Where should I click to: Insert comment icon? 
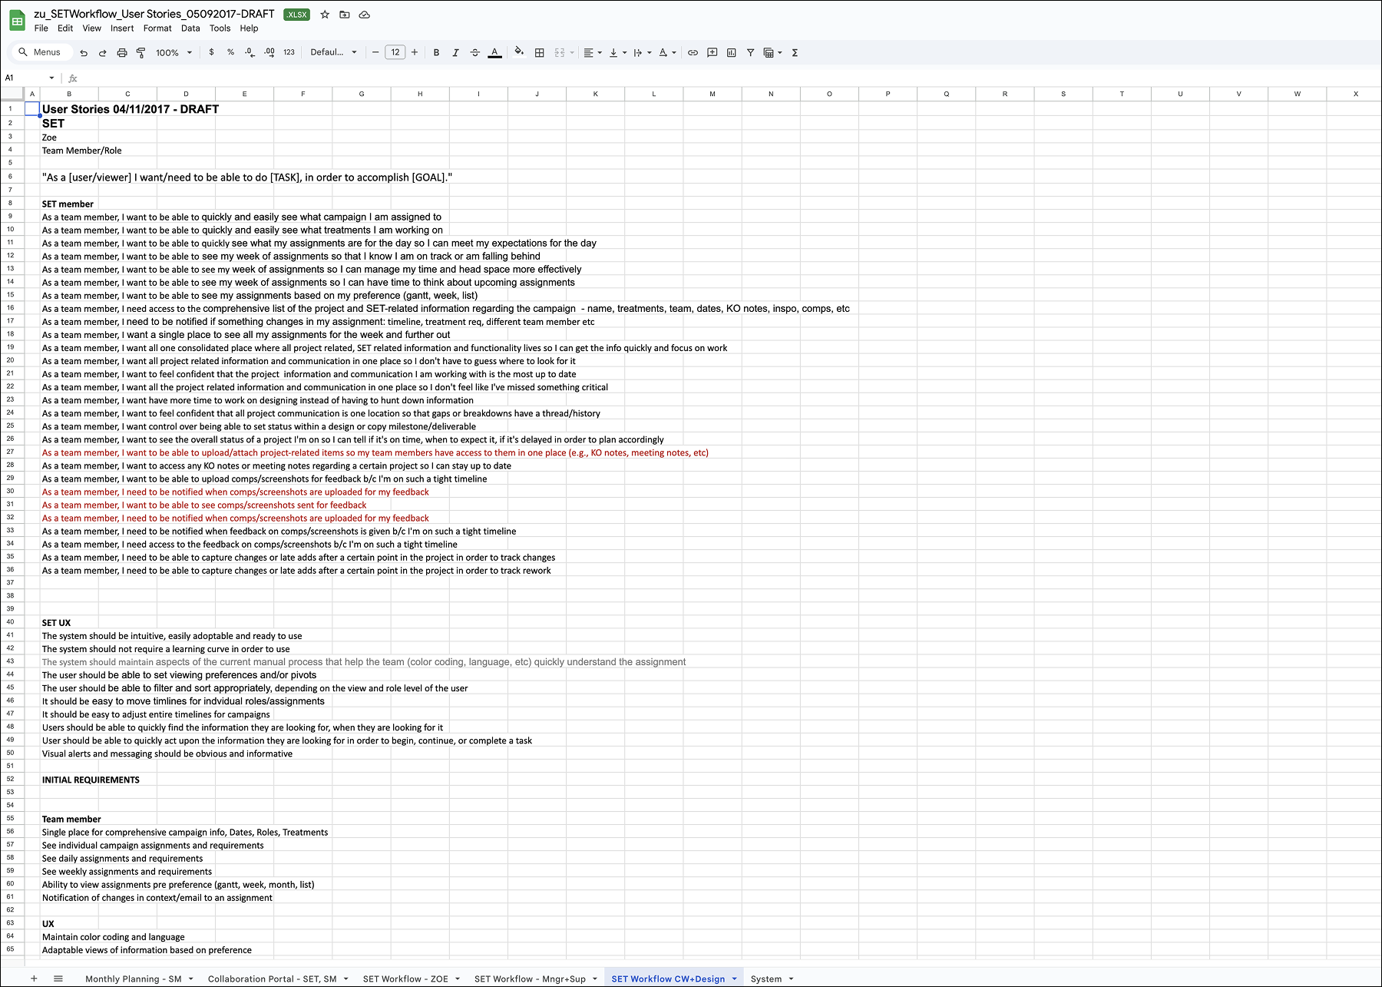click(712, 53)
